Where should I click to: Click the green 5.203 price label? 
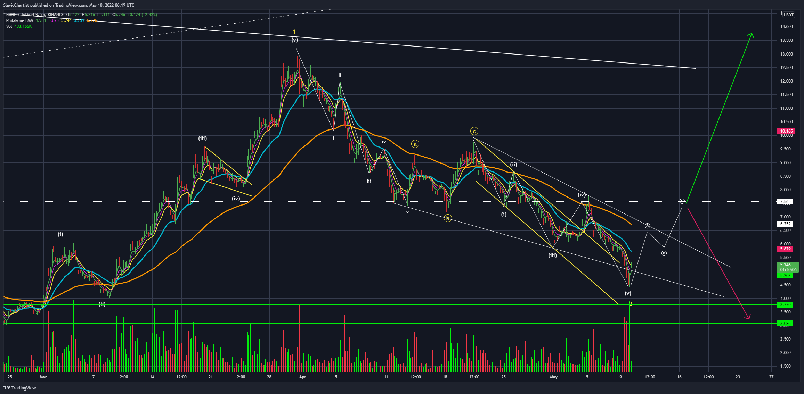pos(786,276)
